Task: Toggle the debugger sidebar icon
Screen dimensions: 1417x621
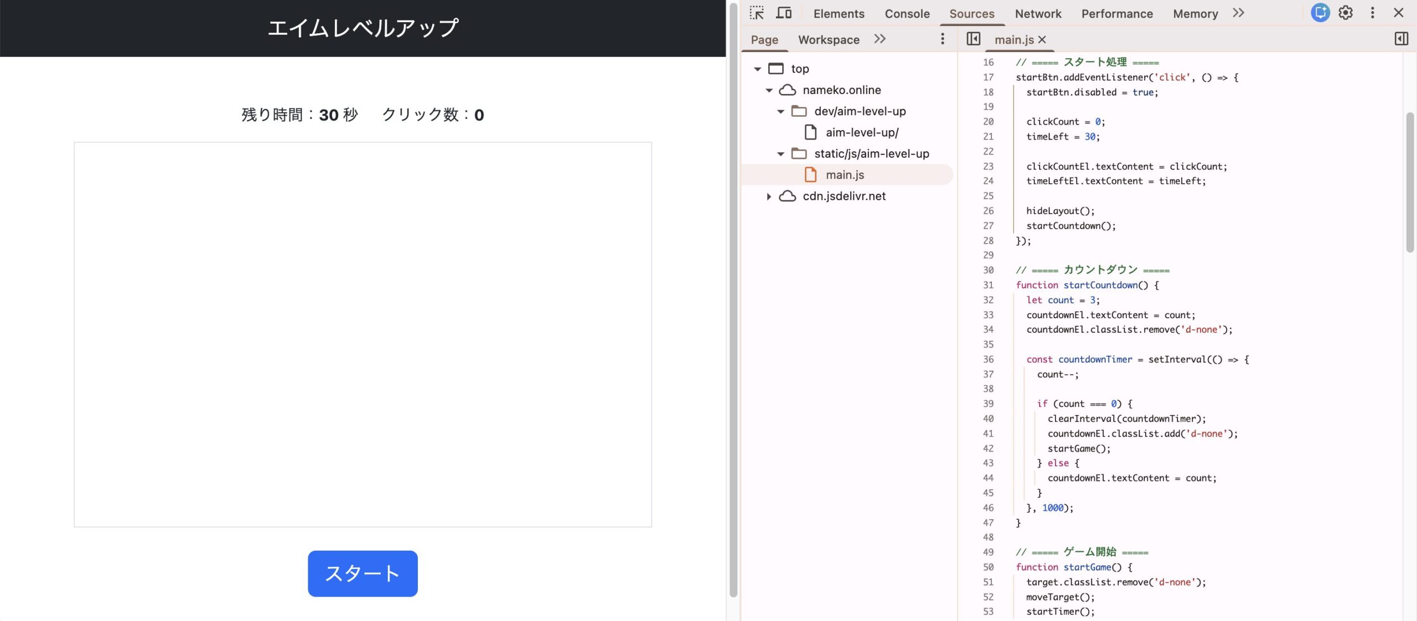Action: point(1401,39)
